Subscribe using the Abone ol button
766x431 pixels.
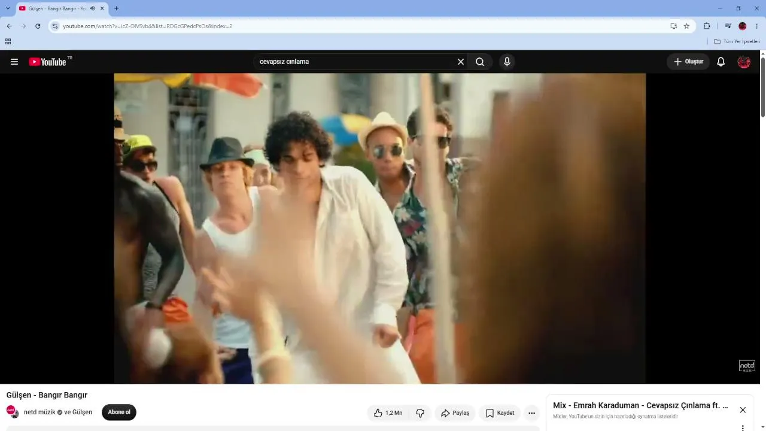[119, 412]
